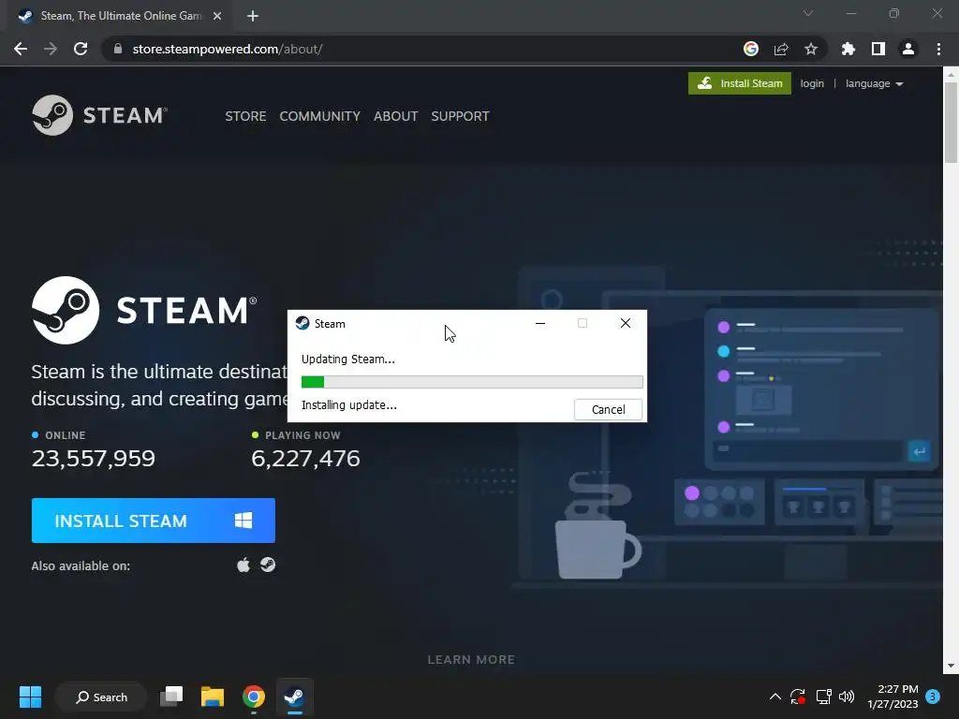This screenshot has height=719, width=959.
Task: Click the Steam logo in page header
Action: (x=99, y=115)
